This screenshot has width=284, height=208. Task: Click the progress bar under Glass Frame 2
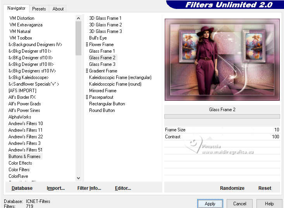(222, 117)
